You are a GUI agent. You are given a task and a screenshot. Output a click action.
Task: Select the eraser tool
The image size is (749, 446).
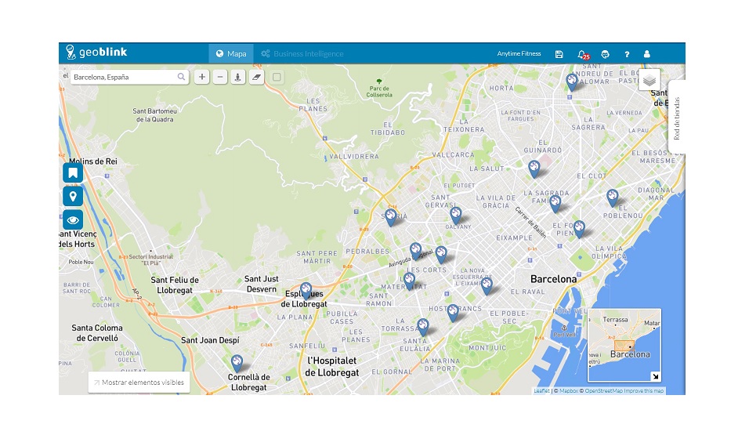pyautogui.click(x=256, y=77)
